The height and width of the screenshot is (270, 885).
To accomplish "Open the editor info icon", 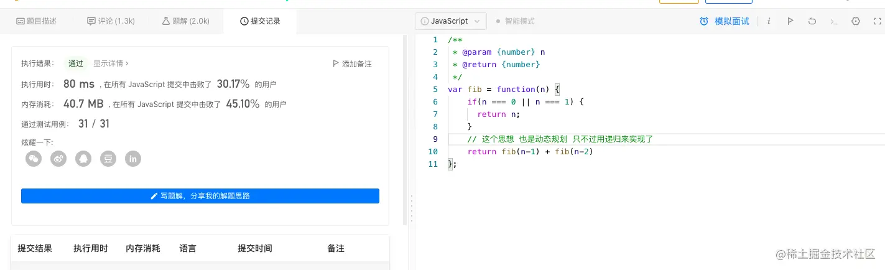I will [x=769, y=21].
